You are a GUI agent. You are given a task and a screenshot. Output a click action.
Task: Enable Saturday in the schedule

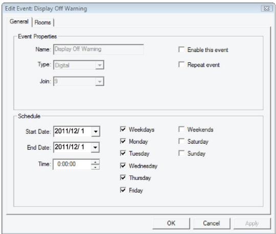181,141
